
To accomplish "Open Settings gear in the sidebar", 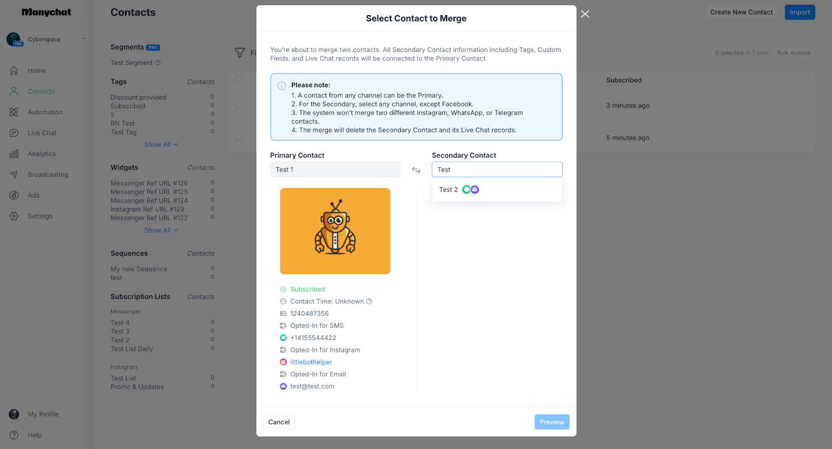I will [14, 216].
